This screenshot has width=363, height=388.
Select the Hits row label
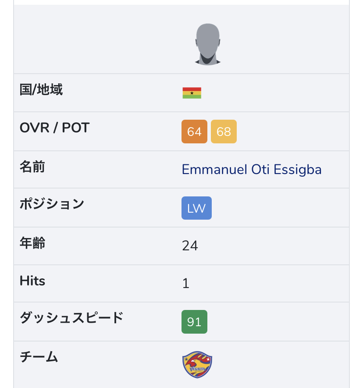[32, 281]
